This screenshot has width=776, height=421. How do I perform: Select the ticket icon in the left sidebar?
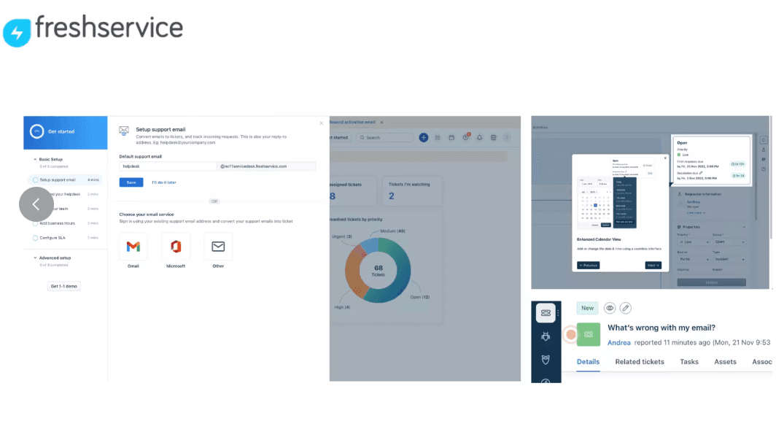[546, 312]
